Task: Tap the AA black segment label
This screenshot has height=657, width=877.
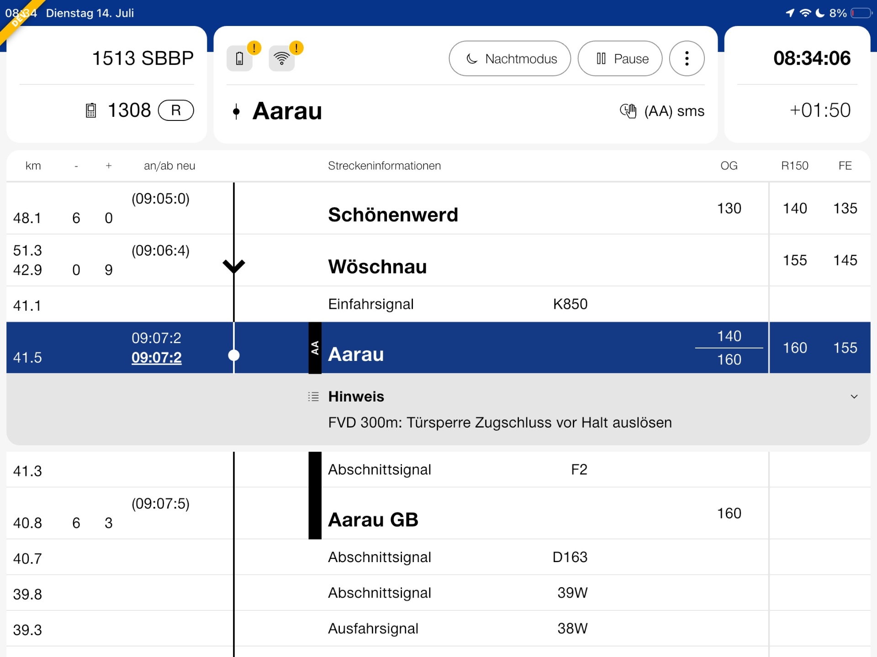Action: pyautogui.click(x=315, y=348)
